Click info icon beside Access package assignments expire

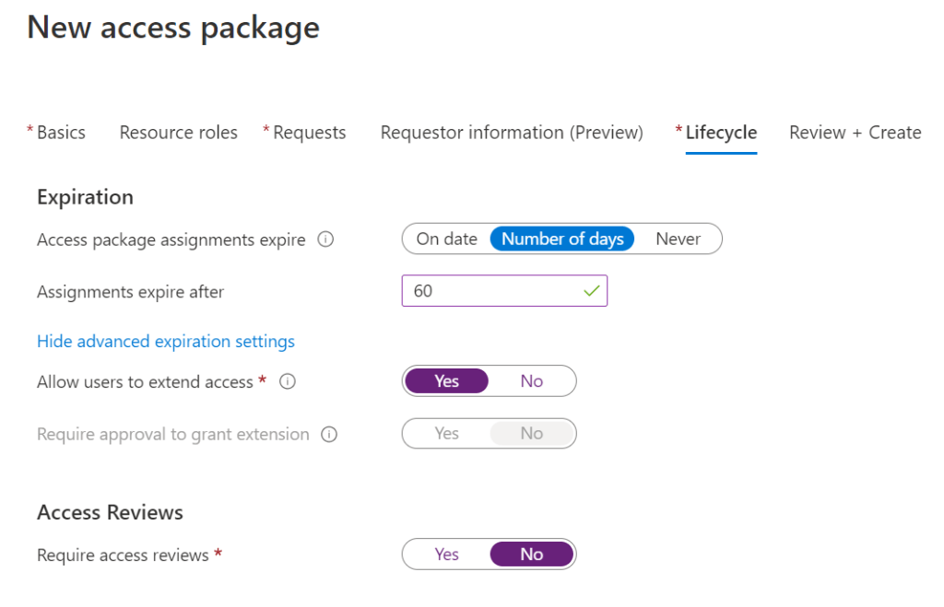point(324,239)
